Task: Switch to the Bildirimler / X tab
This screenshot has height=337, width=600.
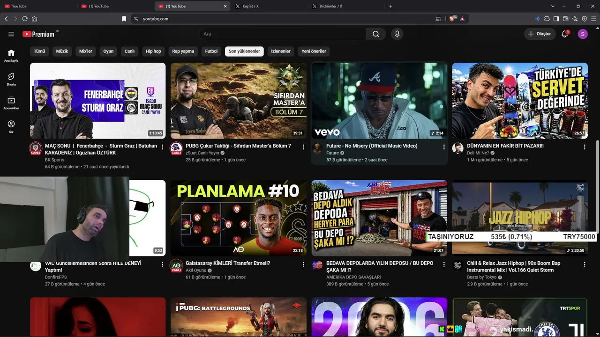Action: tap(347, 6)
